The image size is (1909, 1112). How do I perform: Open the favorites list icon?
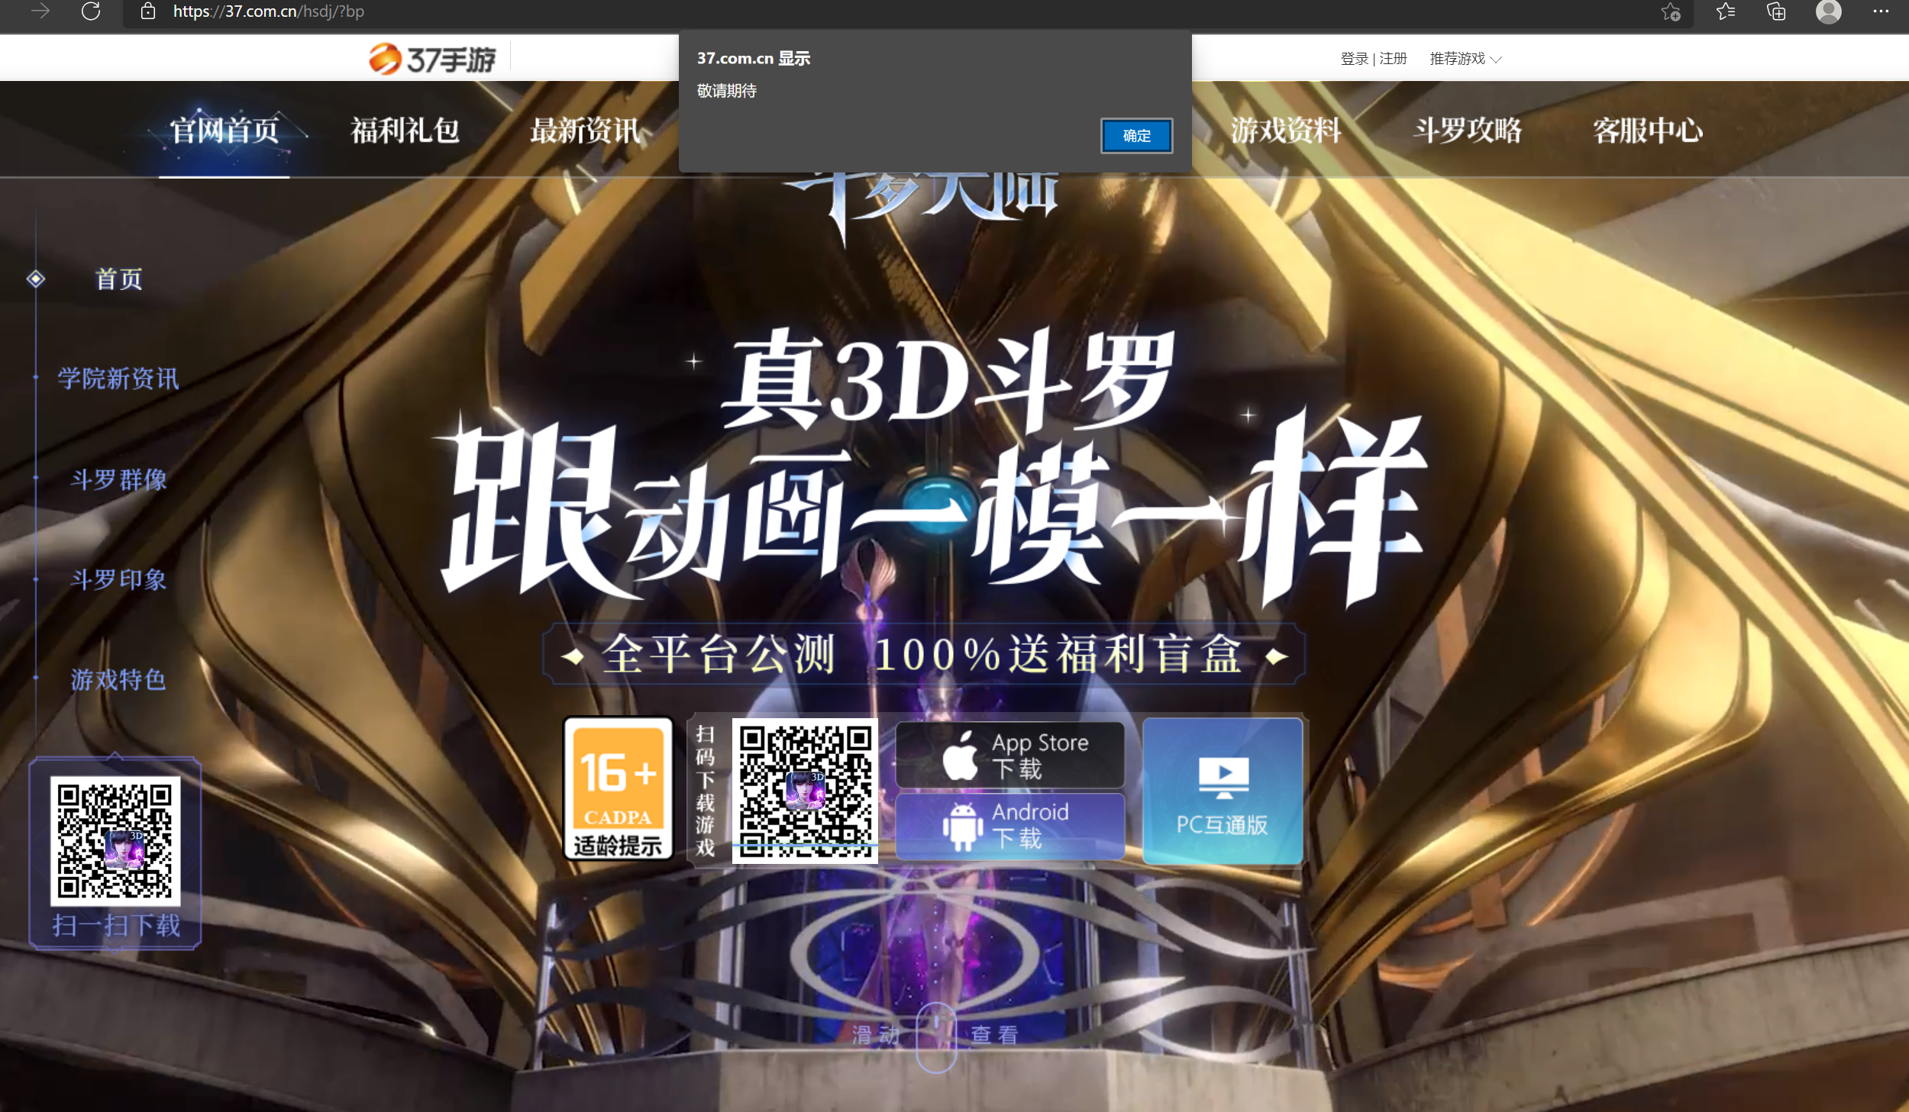1726,11
